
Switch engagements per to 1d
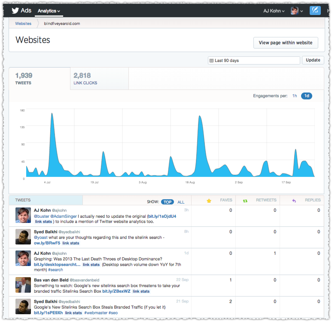coord(306,96)
